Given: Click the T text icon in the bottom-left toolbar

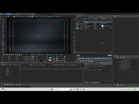Looking at the screenshot, I should point(17,85).
